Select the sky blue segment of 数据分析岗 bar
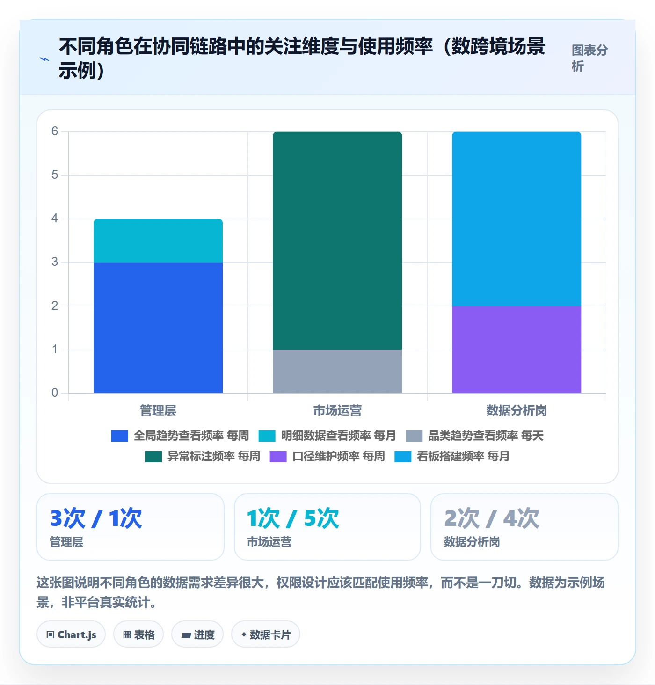Screen dimensions: 655x685 click(x=517, y=219)
